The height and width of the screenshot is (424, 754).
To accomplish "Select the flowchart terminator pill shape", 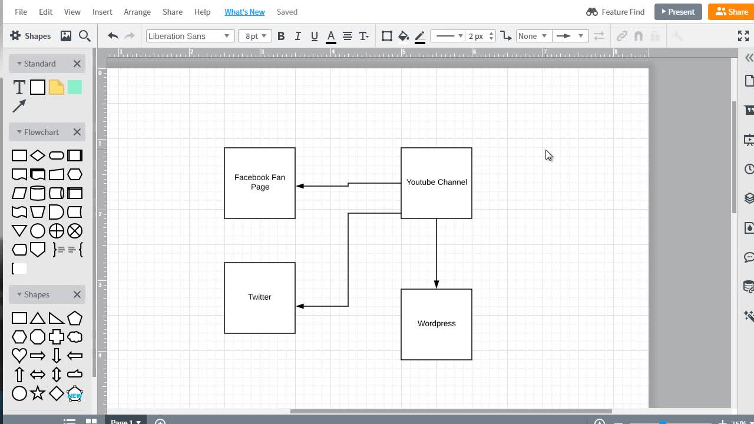I will click(x=57, y=155).
